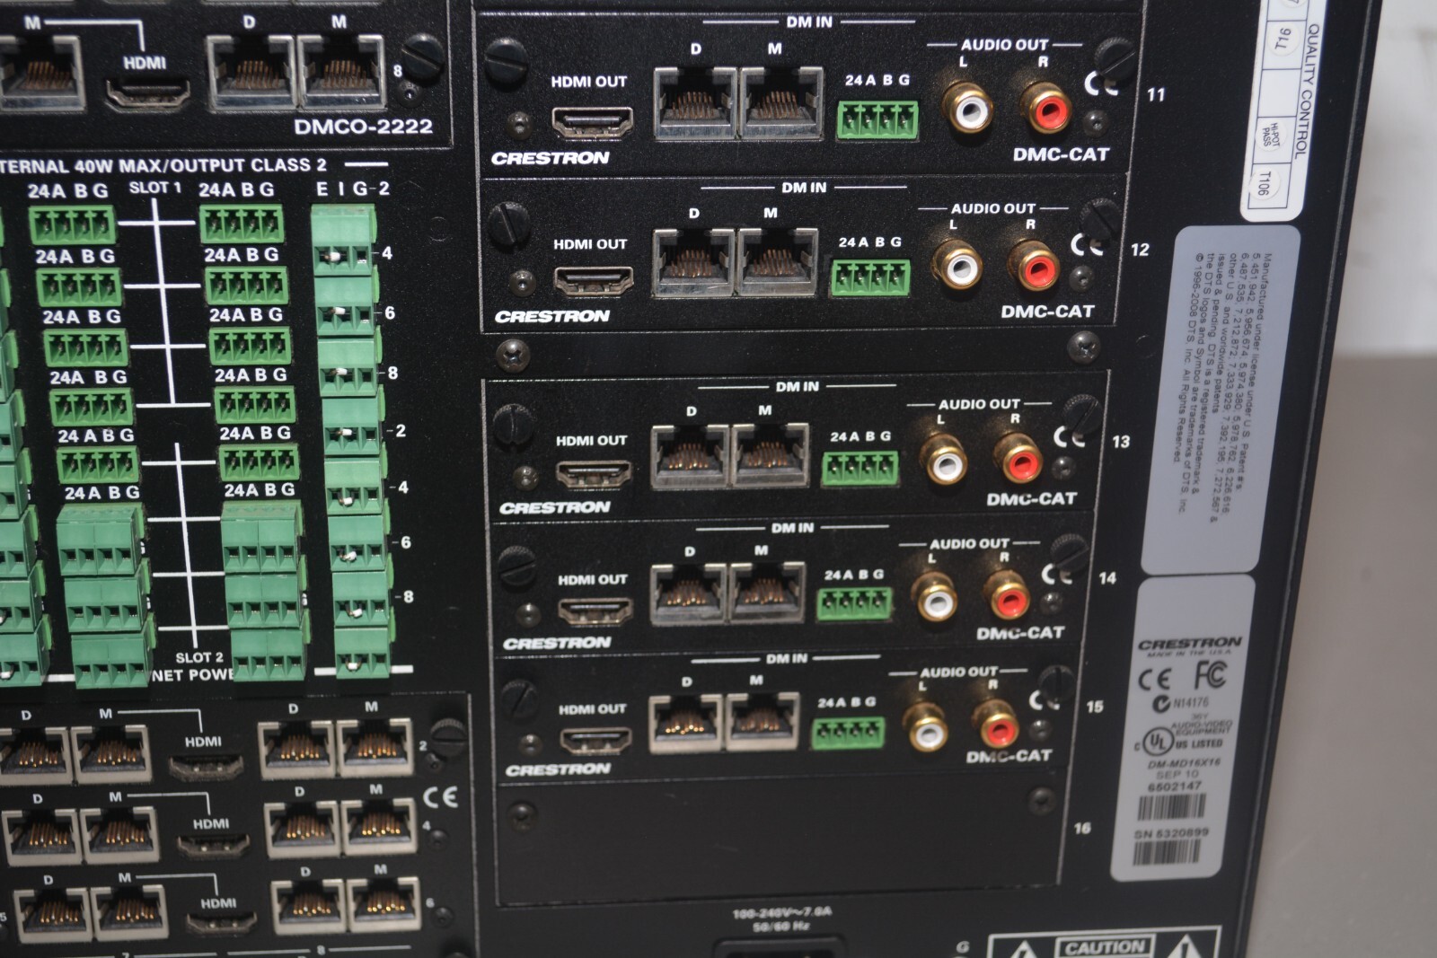Click the green 24 A B G connector on card 11
1437x958 pixels.
tap(877, 120)
